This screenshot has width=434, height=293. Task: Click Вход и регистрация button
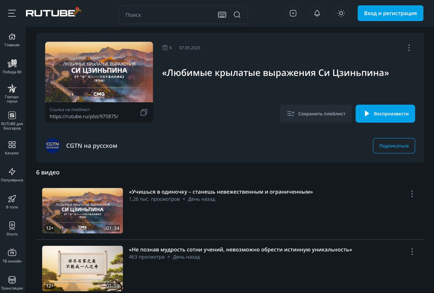[390, 13]
